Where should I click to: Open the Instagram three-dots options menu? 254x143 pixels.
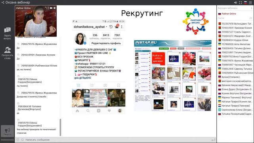coord(122,27)
